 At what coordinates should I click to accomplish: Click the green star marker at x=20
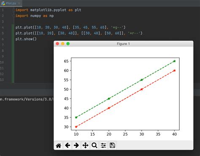(x=109, y=99)
